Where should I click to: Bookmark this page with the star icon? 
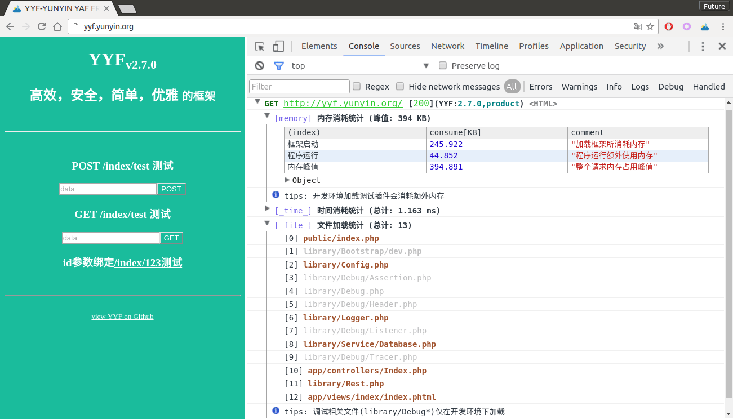(x=650, y=26)
